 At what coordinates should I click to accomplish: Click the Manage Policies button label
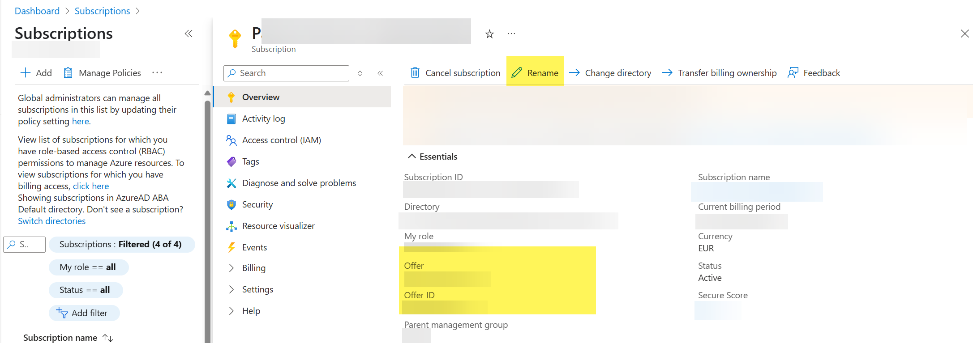(110, 73)
